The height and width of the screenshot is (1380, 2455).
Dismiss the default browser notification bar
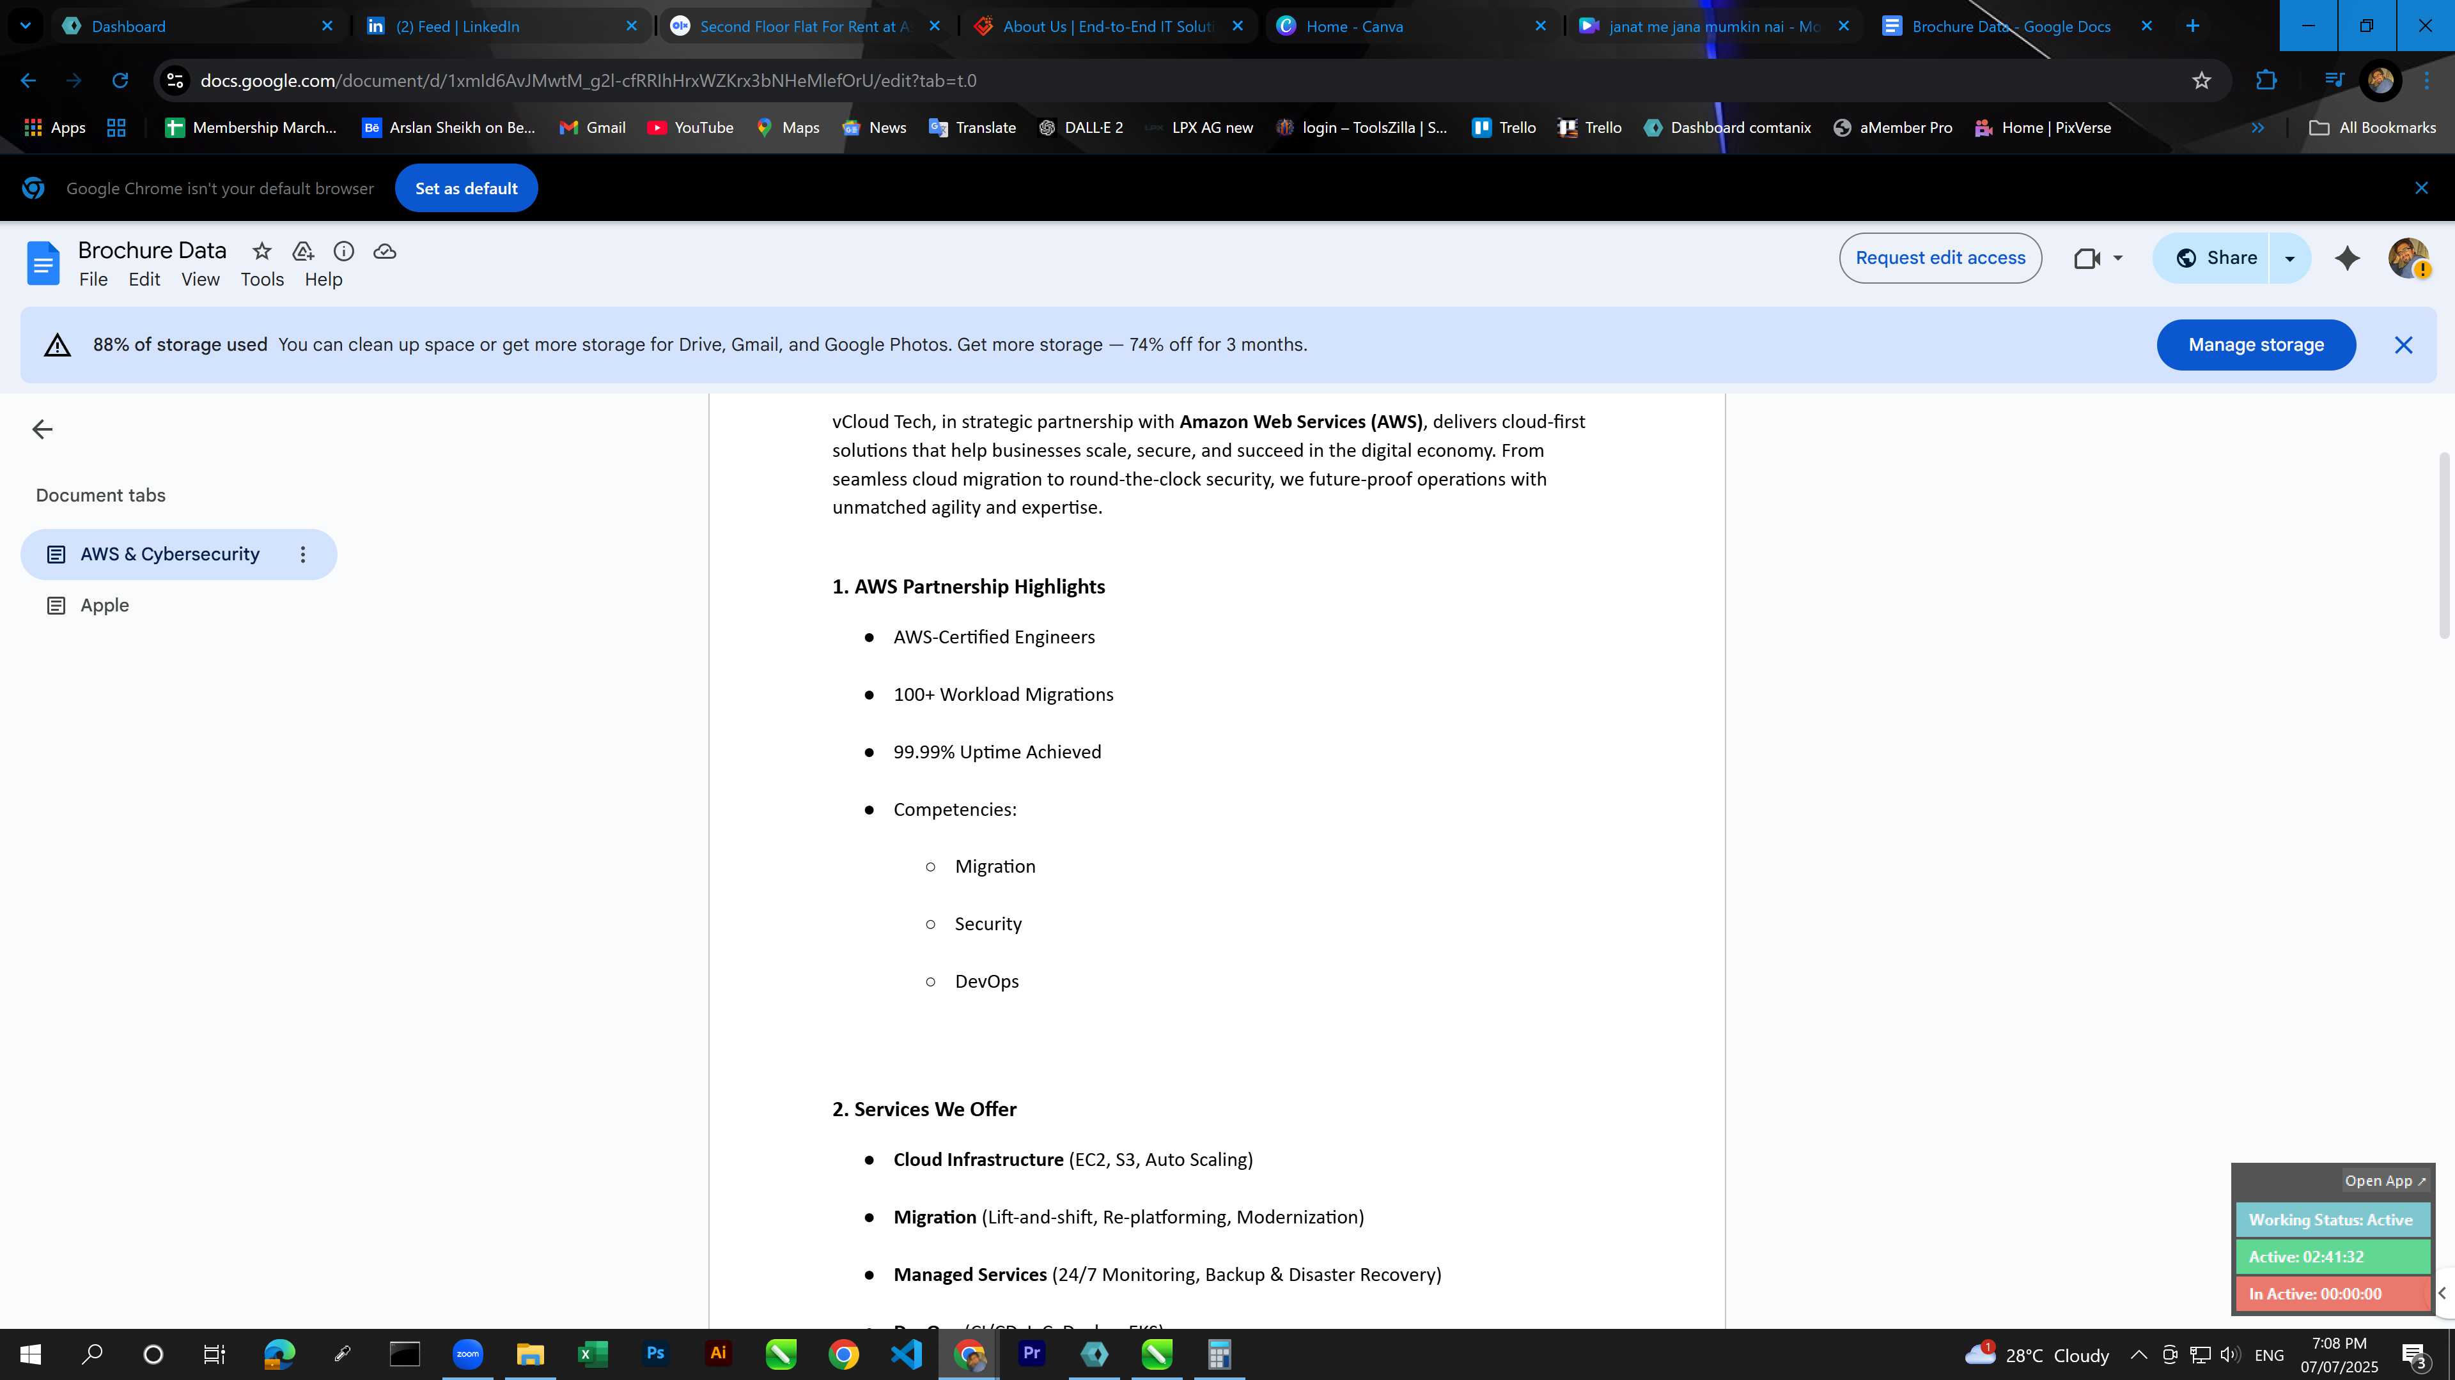(2422, 188)
